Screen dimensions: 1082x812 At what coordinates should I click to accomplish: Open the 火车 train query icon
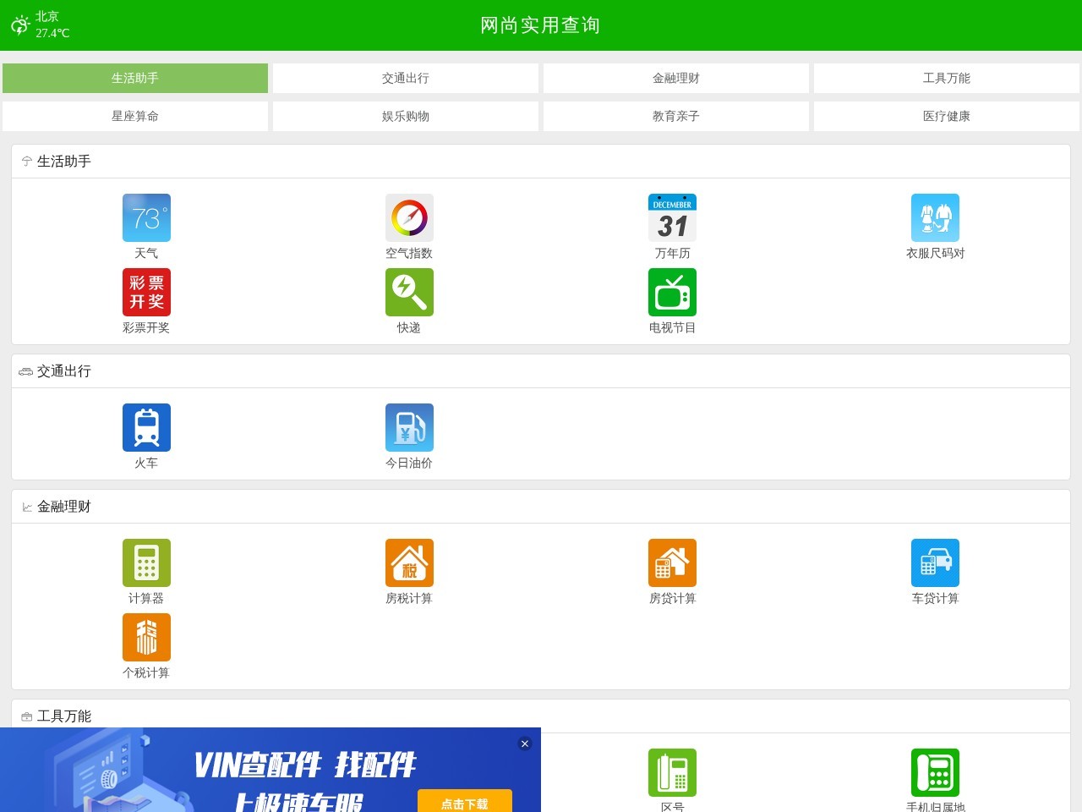point(146,428)
